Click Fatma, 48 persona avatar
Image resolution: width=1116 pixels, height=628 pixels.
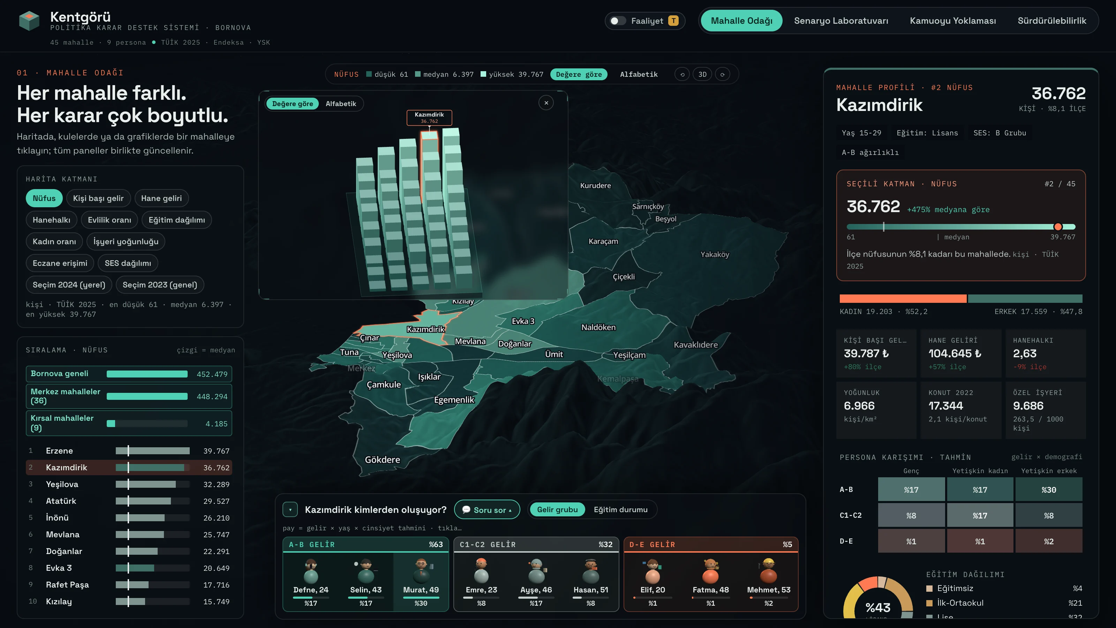[710, 571]
